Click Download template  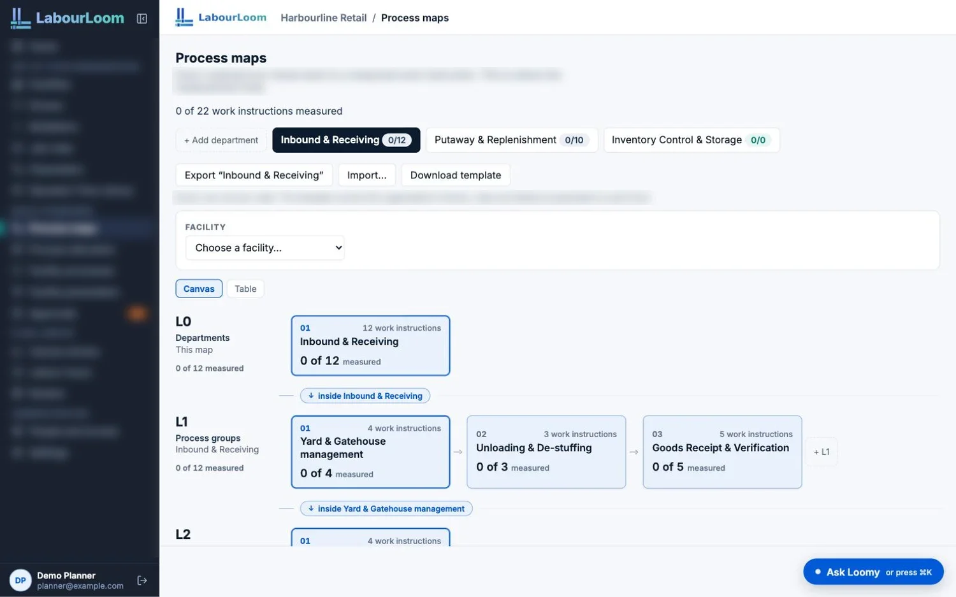(456, 175)
